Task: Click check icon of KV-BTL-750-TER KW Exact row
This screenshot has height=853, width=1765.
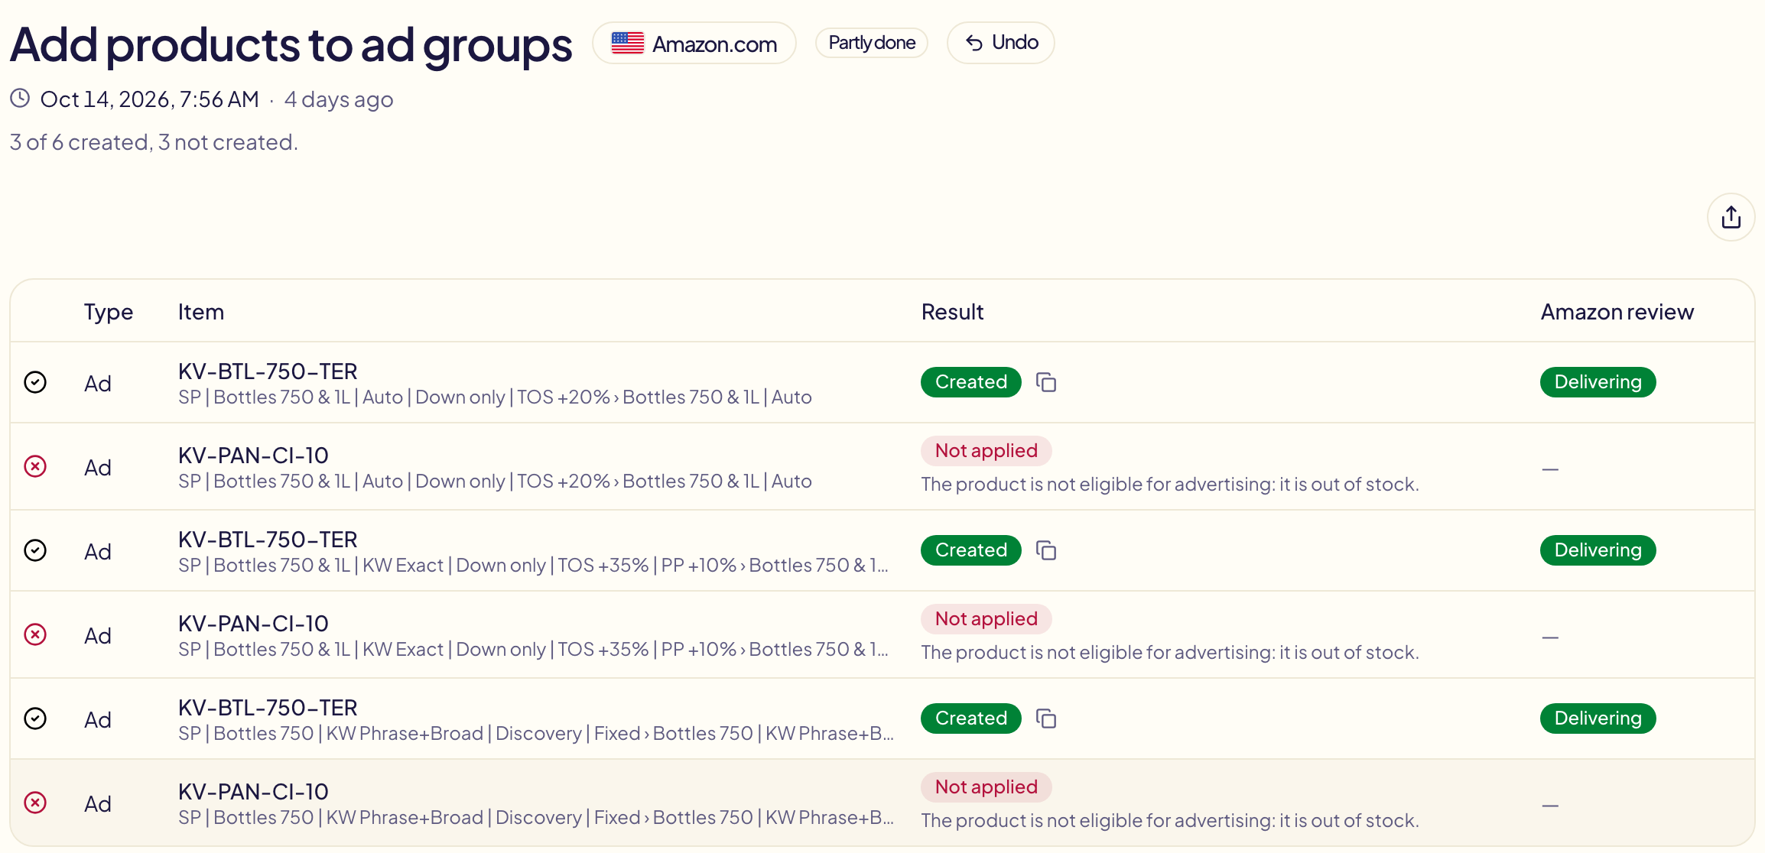Action: tap(35, 550)
